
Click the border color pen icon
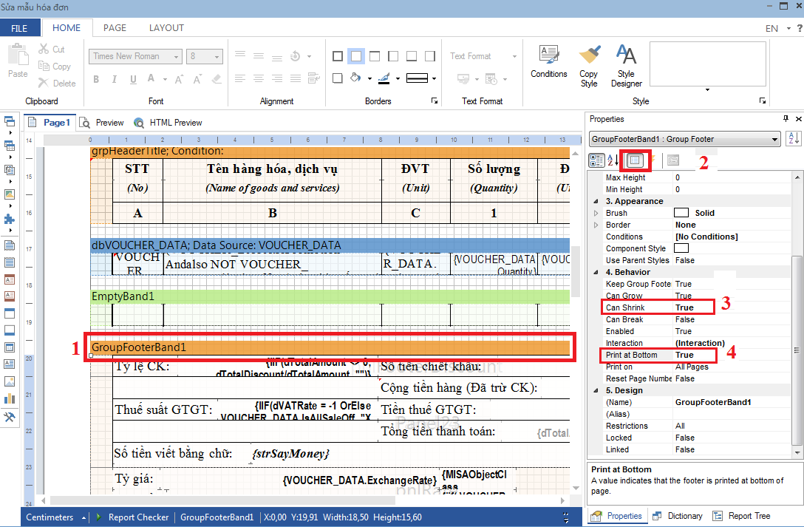point(384,78)
